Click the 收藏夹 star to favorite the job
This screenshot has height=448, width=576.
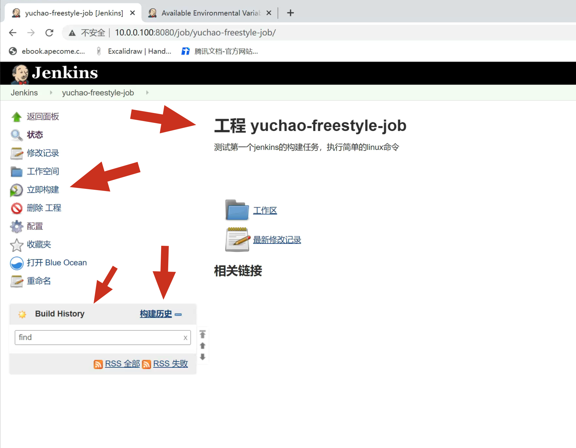click(x=16, y=245)
